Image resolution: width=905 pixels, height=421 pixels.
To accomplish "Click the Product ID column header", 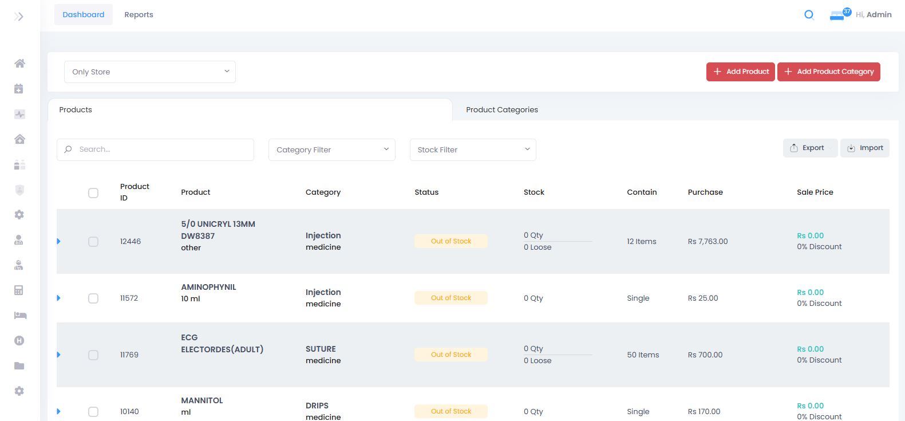I will coord(135,192).
